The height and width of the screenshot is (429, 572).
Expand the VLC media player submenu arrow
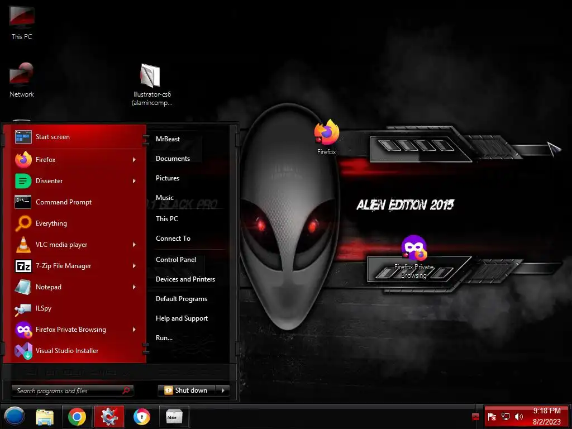134,245
